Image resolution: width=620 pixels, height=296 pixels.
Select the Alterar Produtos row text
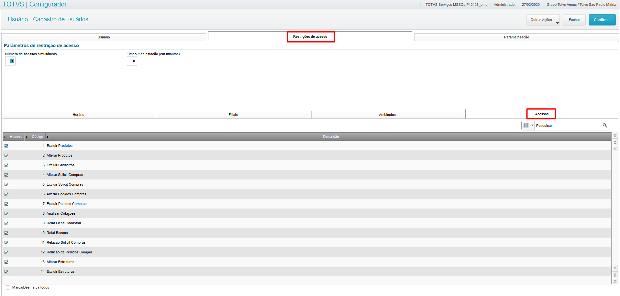(x=60, y=156)
